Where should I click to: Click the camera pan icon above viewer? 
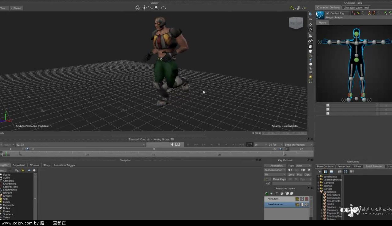click(x=145, y=8)
